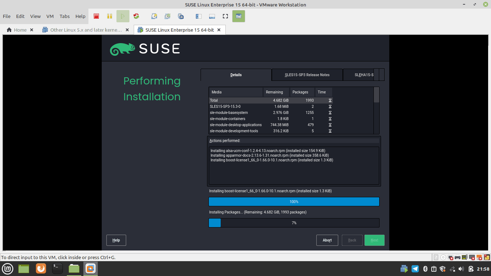Open the security shield tray icon
Screen dimensions: 491x276
443,269
